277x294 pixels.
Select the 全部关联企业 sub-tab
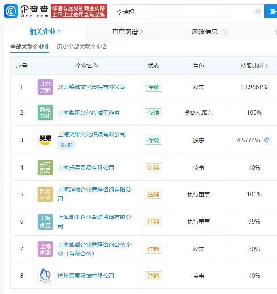click(x=29, y=47)
